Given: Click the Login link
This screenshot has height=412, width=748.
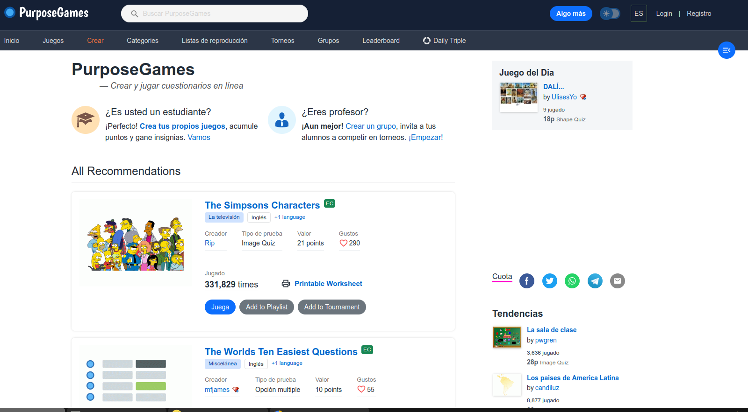Looking at the screenshot, I should pos(664,14).
